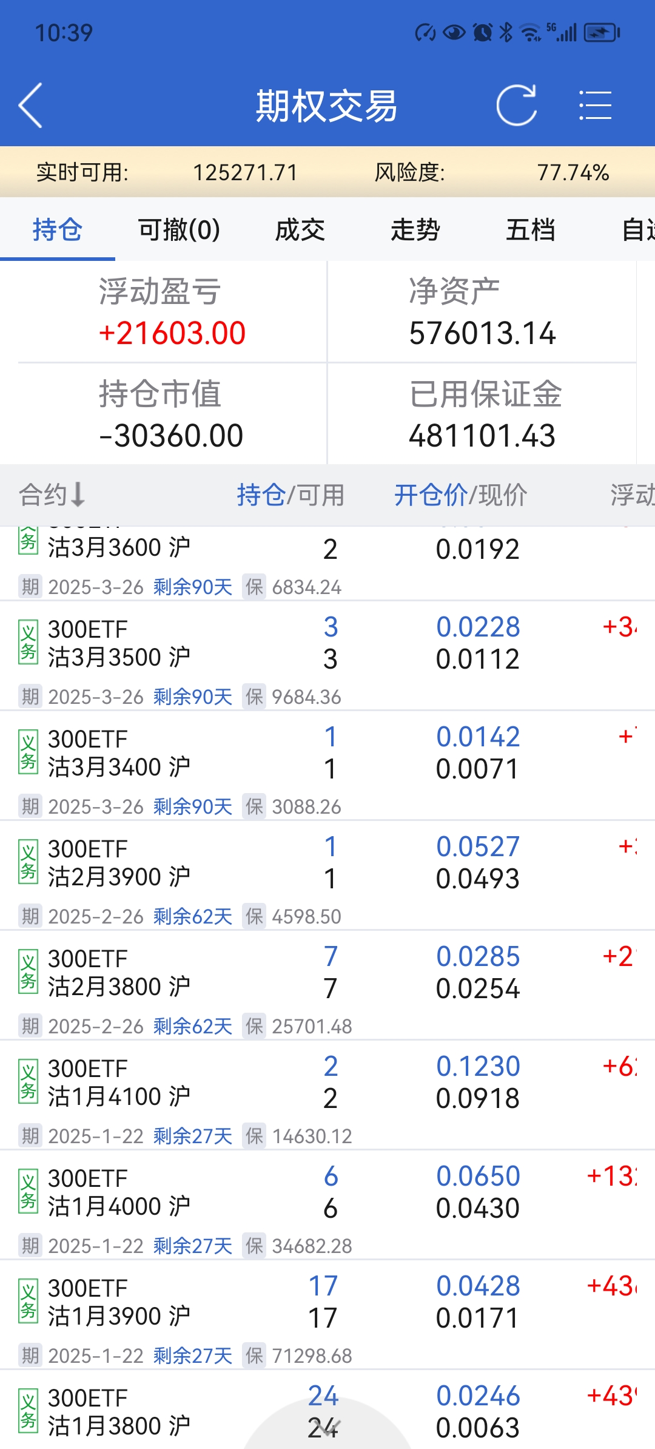Tap the 期 expiry badge for 2025-2-26 沽2月3900
Screen dimensions: 655x1449
tap(30, 916)
